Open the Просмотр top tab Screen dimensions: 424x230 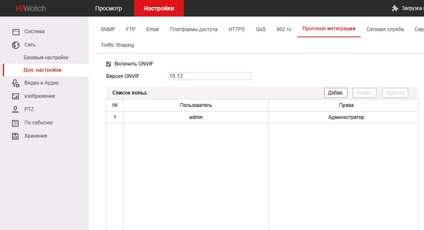[108, 8]
